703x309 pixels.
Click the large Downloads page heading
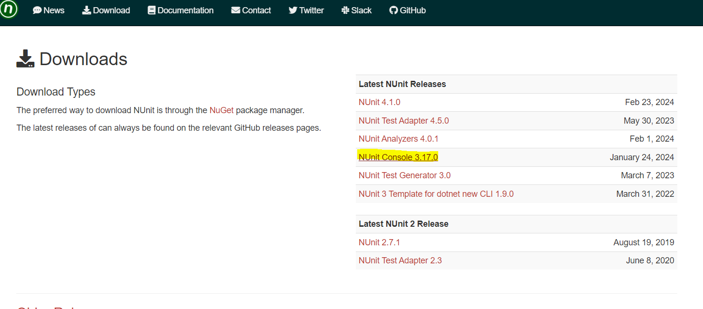click(x=83, y=59)
